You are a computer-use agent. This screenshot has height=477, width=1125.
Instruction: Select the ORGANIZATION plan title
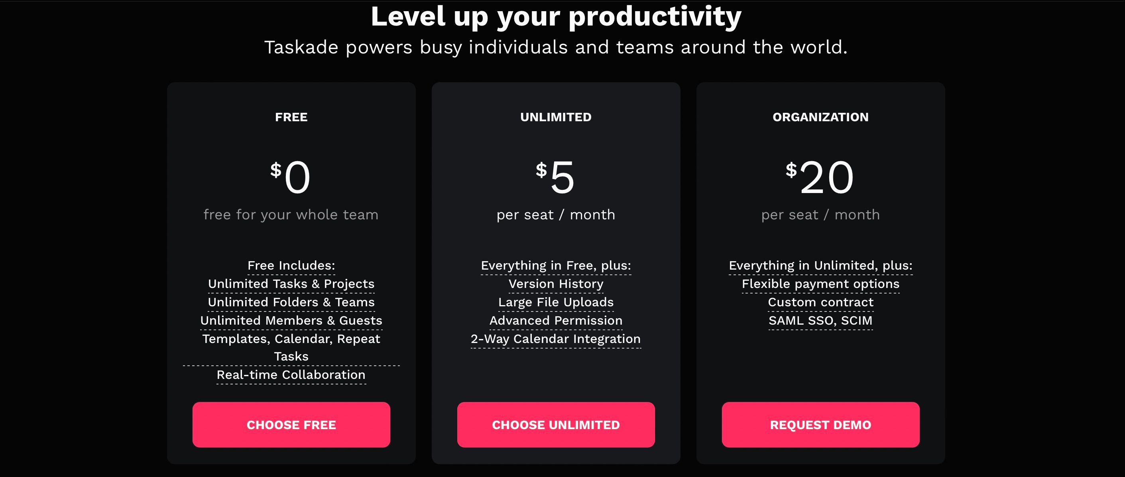tap(820, 117)
